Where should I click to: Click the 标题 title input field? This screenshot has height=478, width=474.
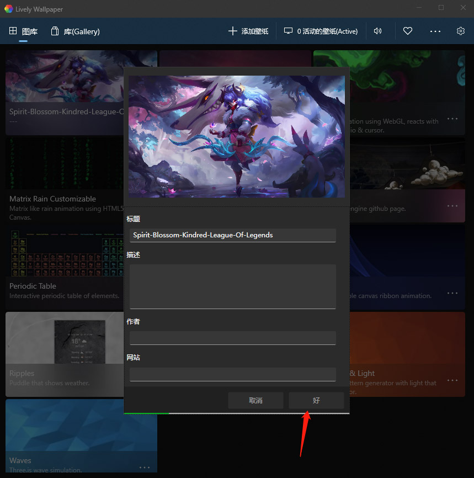[232, 235]
